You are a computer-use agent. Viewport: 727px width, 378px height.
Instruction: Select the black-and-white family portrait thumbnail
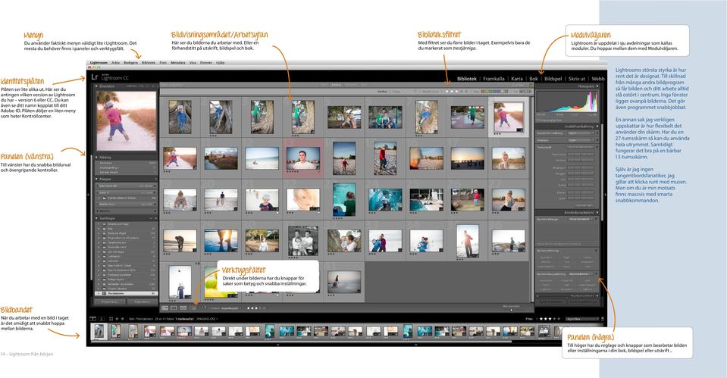(303, 240)
